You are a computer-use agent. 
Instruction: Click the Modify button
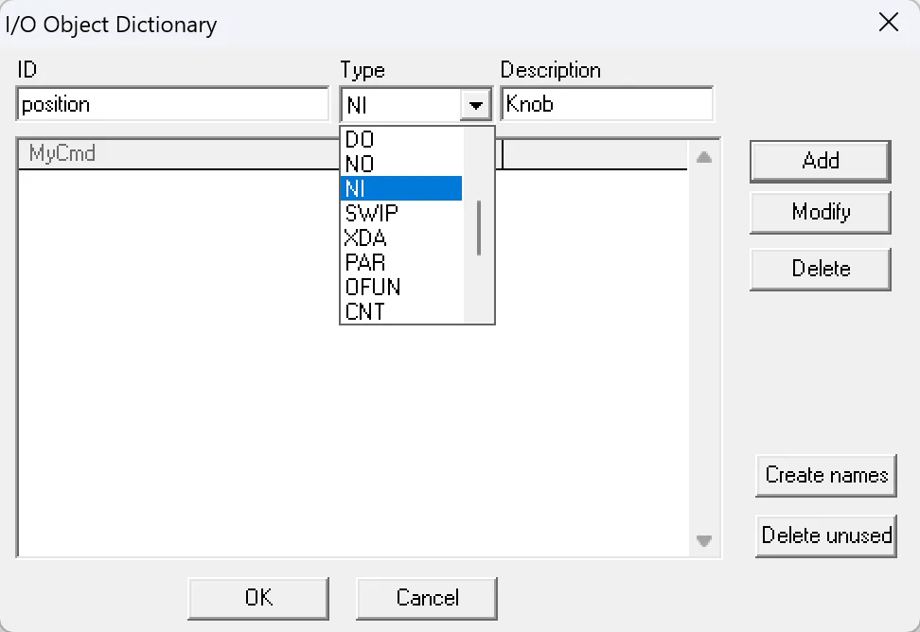820,212
